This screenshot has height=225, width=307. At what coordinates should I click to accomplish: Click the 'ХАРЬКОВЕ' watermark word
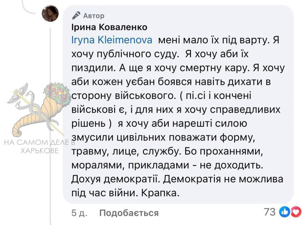coord(40,151)
